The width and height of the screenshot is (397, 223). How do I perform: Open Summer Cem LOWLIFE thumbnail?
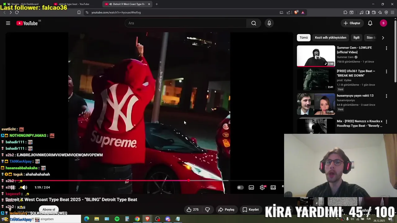click(316, 56)
